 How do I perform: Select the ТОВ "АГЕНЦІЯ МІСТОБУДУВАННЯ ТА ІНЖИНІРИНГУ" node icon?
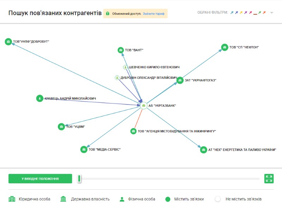(134, 131)
